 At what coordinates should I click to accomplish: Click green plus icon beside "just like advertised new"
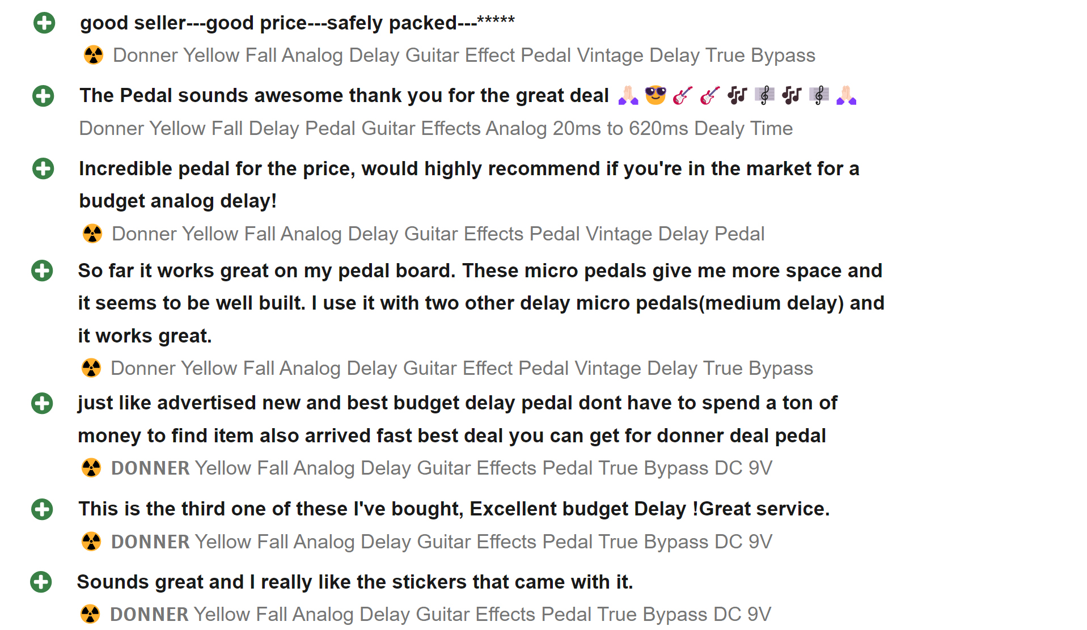point(42,403)
